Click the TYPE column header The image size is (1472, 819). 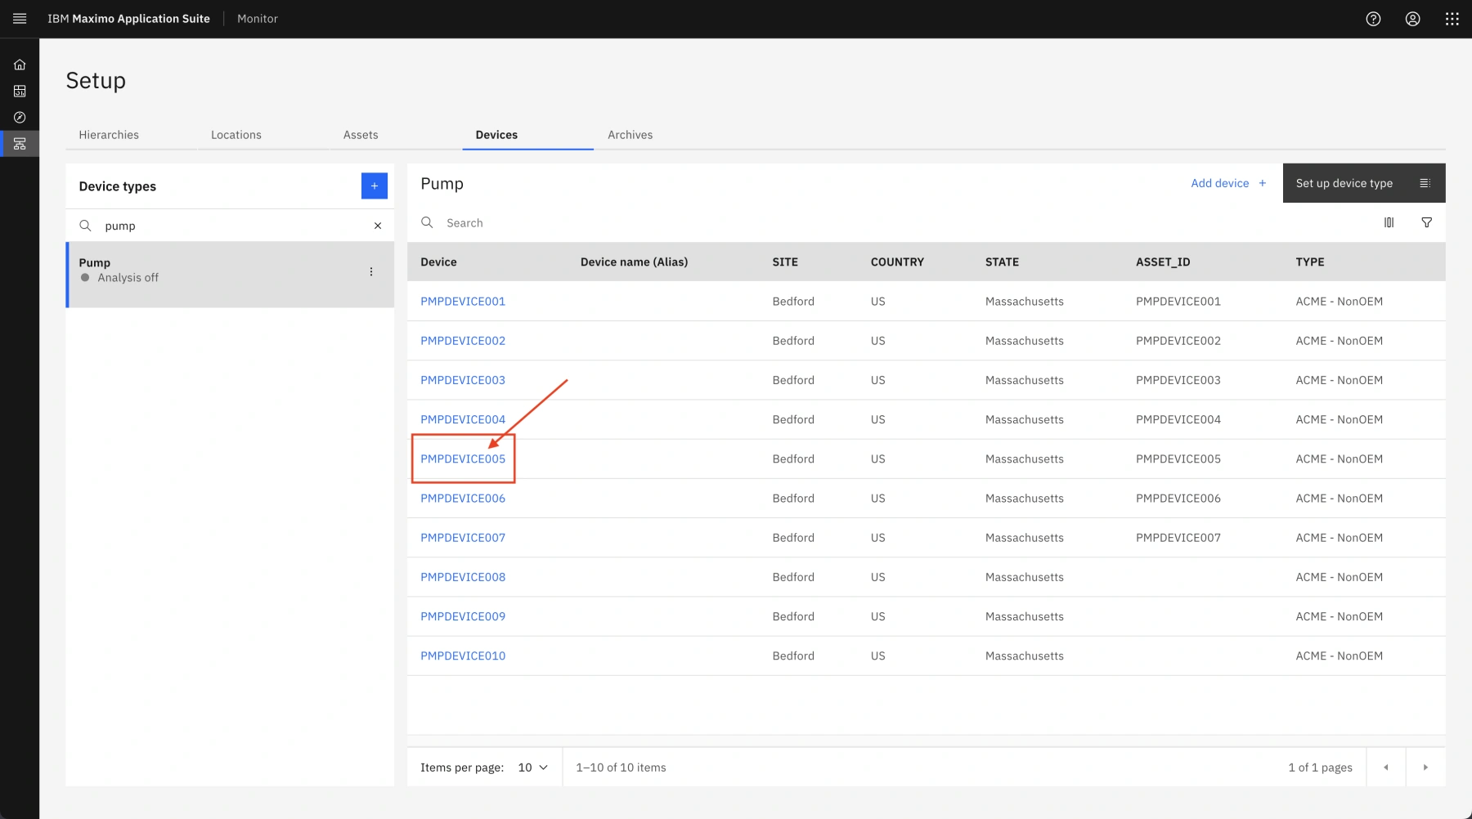pyautogui.click(x=1309, y=262)
